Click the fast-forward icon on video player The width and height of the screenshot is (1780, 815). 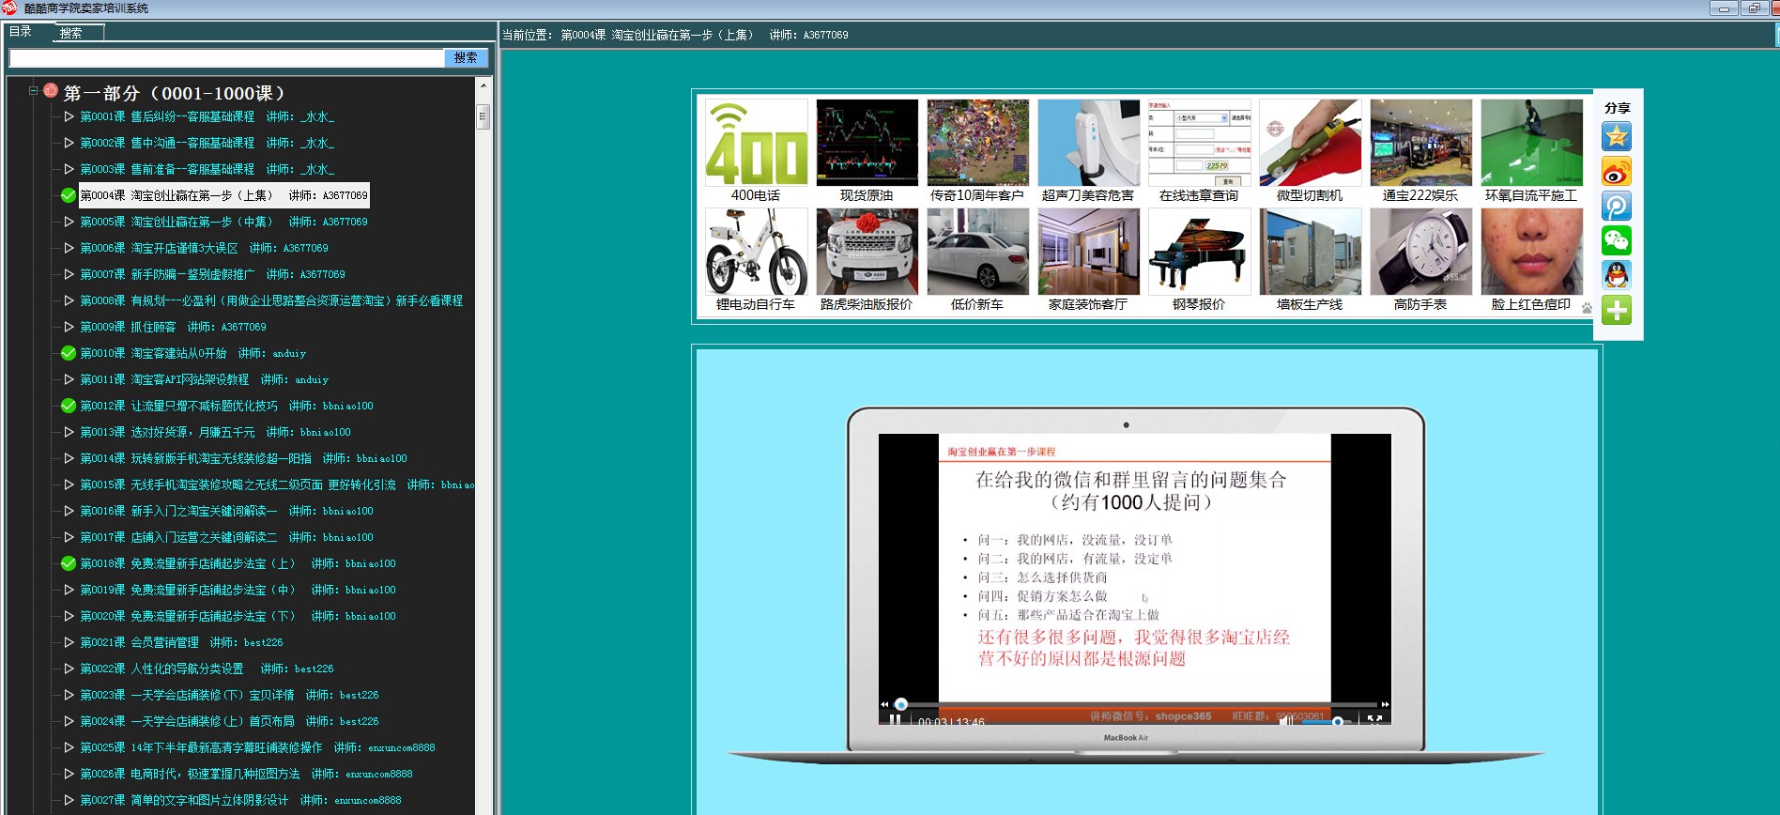(1385, 704)
